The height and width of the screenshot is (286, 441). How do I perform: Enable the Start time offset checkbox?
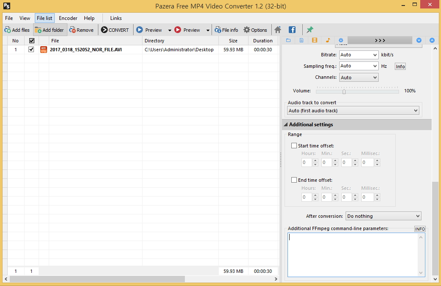click(x=294, y=146)
